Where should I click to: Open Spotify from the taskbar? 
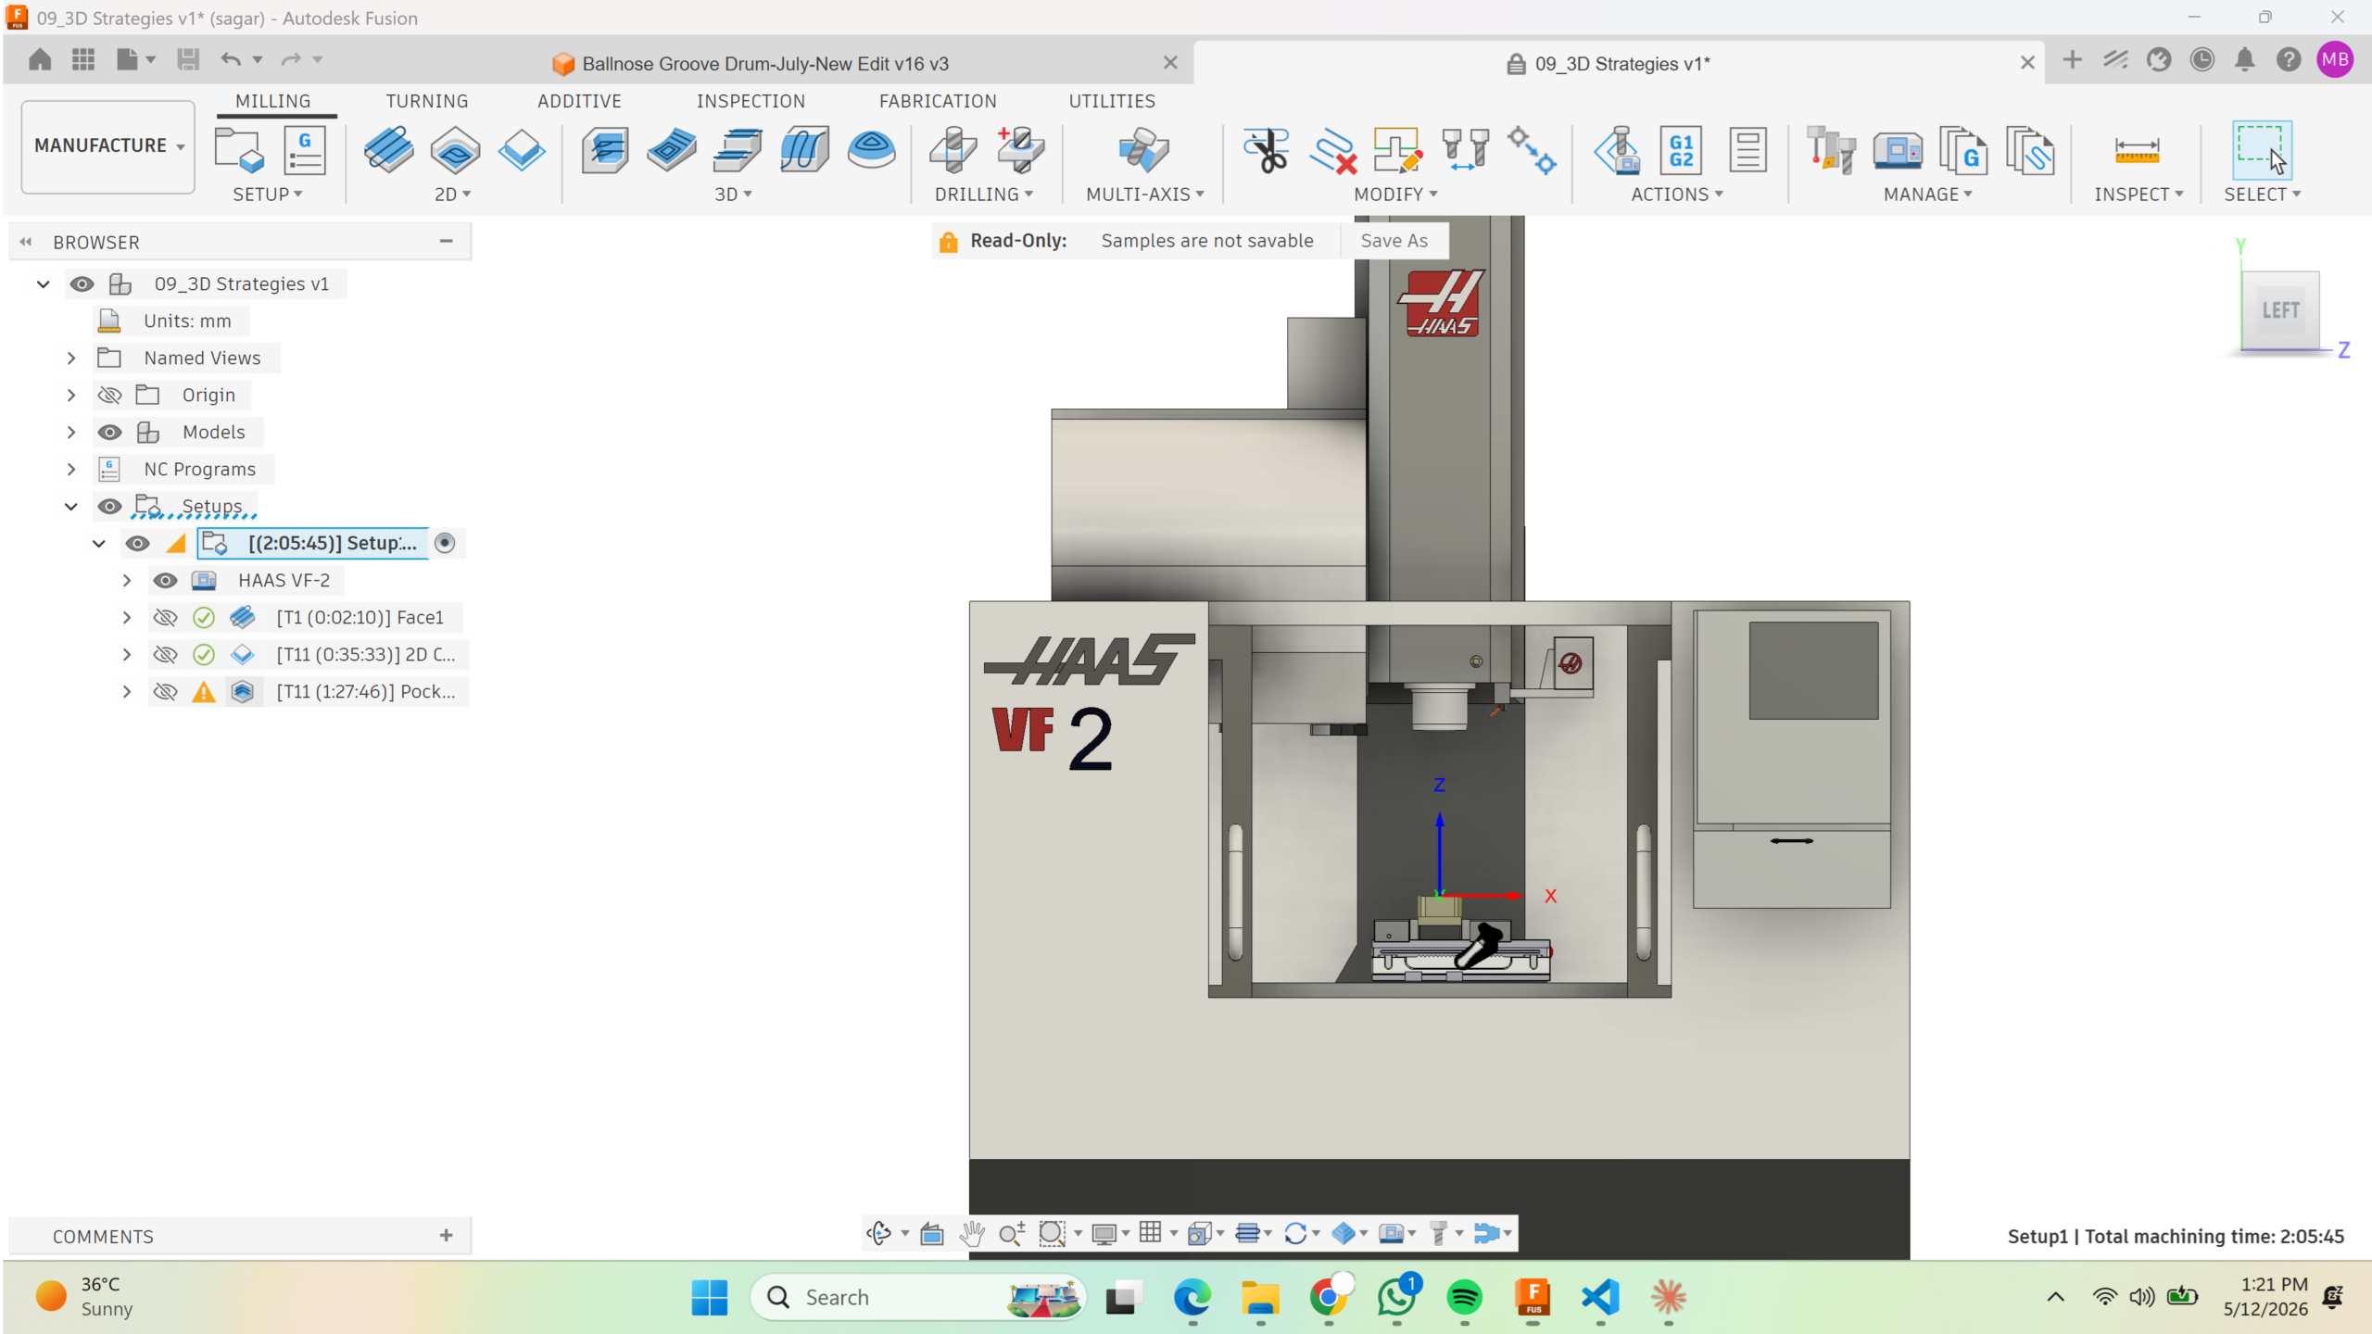click(1464, 1297)
